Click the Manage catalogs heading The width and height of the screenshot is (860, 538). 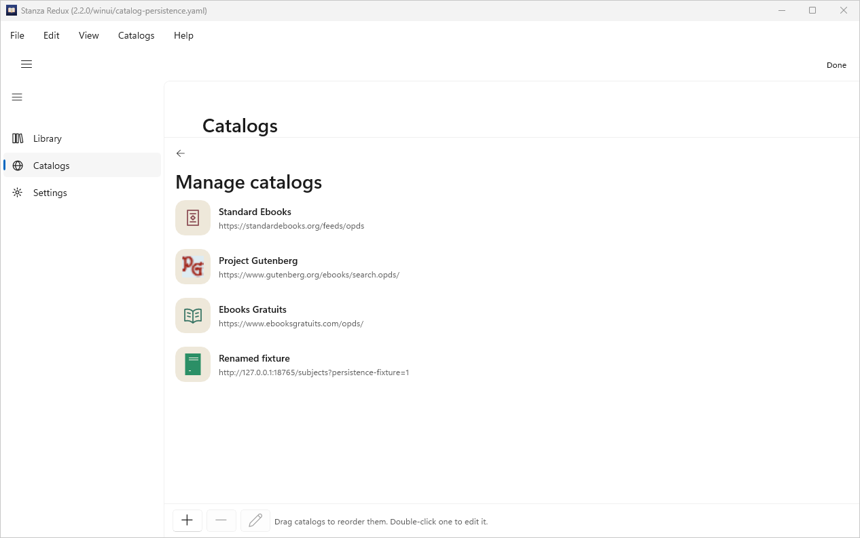pos(249,182)
